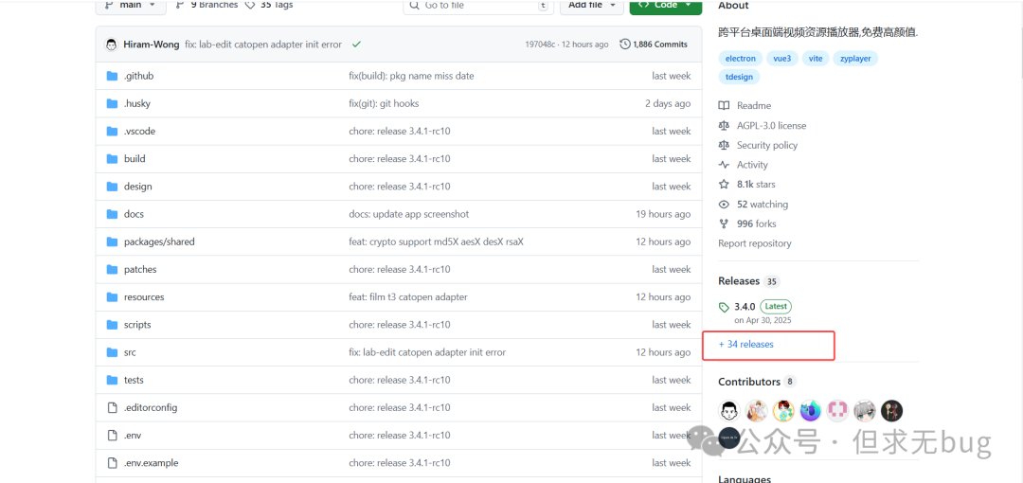Open the main branch dropdown
The image size is (1023, 483).
(x=130, y=6)
